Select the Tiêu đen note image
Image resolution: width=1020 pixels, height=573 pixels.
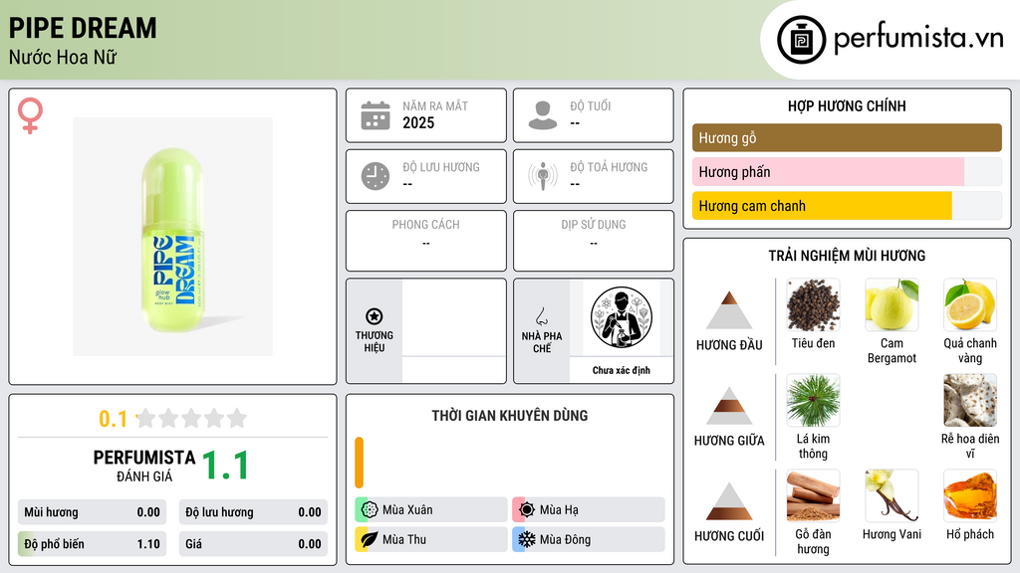click(813, 304)
